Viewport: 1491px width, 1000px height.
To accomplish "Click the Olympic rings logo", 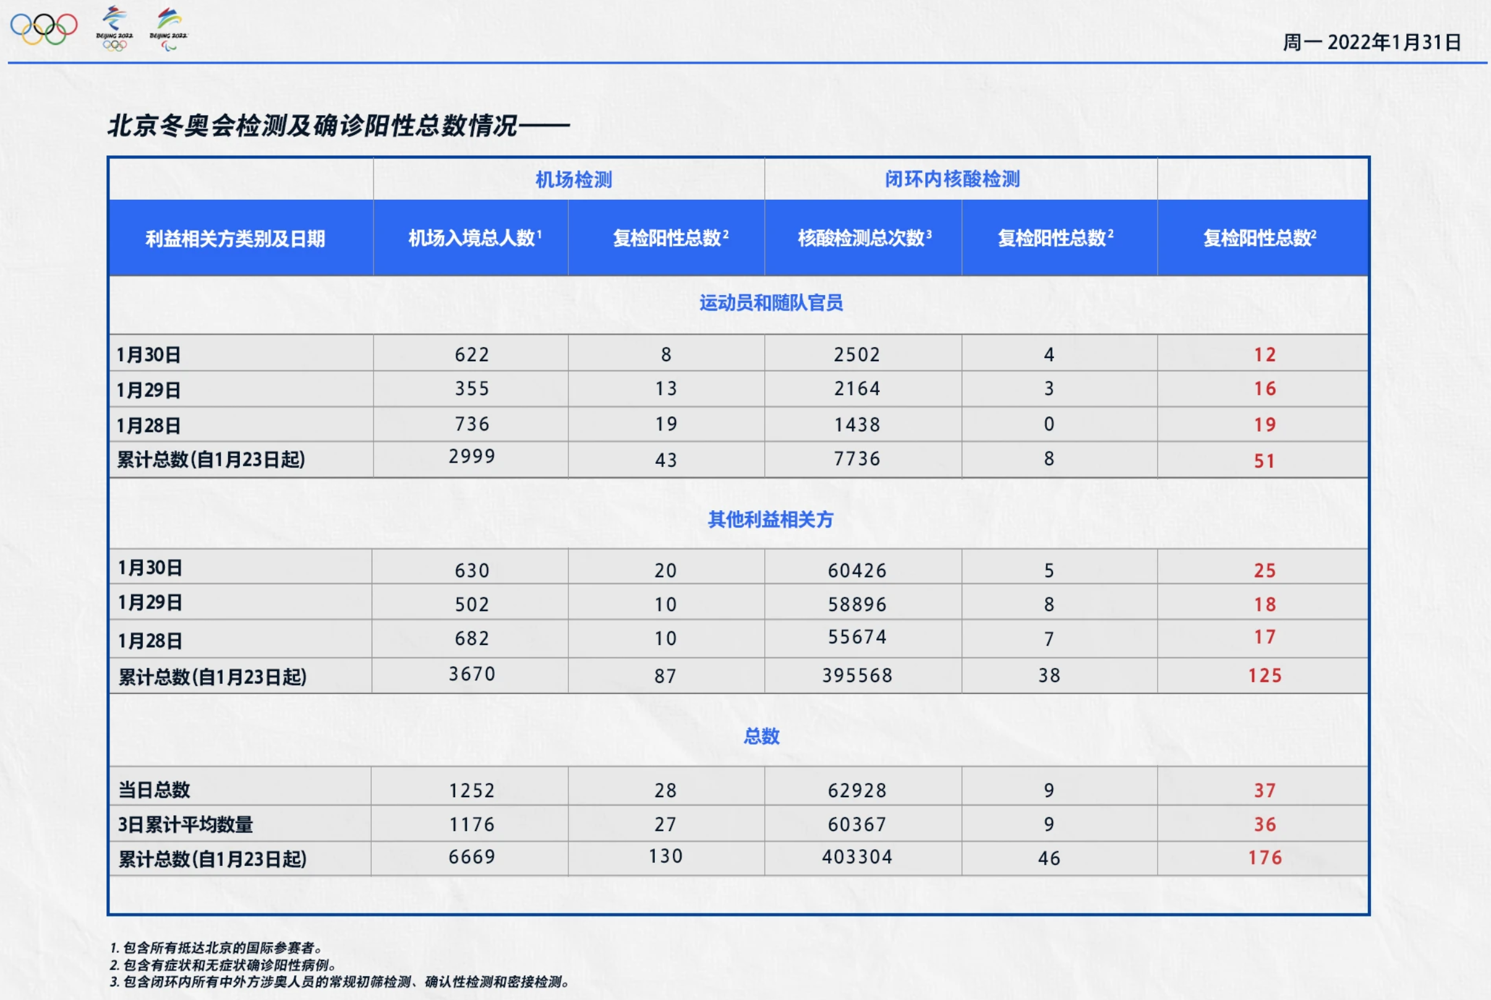I will point(45,28).
